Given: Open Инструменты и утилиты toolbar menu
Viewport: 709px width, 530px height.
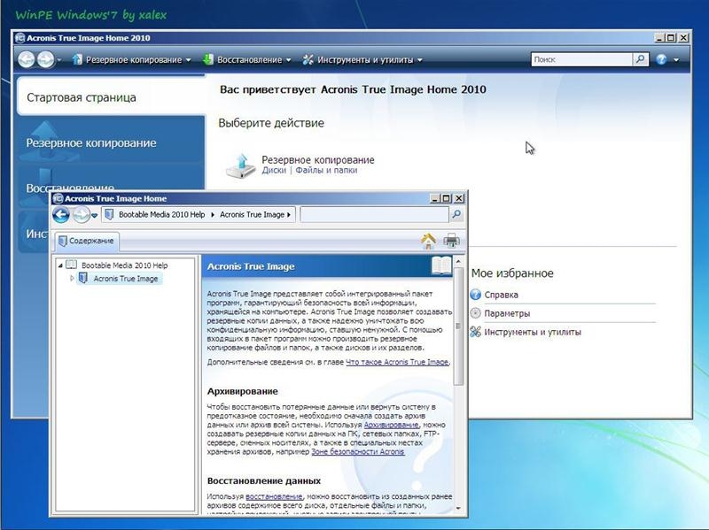Looking at the screenshot, I should (x=362, y=59).
